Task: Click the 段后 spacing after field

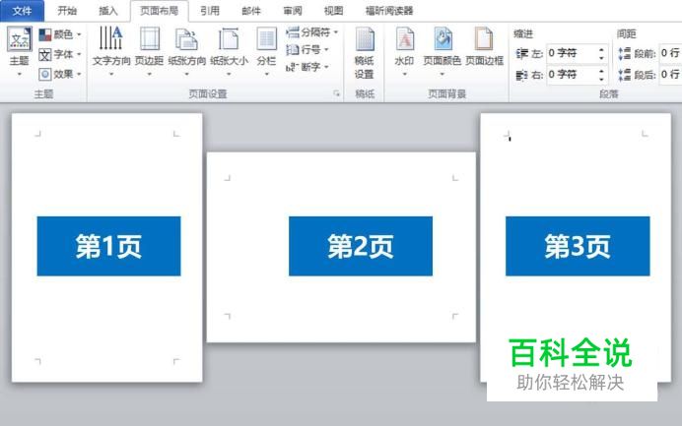Action: pyautogui.click(x=670, y=74)
